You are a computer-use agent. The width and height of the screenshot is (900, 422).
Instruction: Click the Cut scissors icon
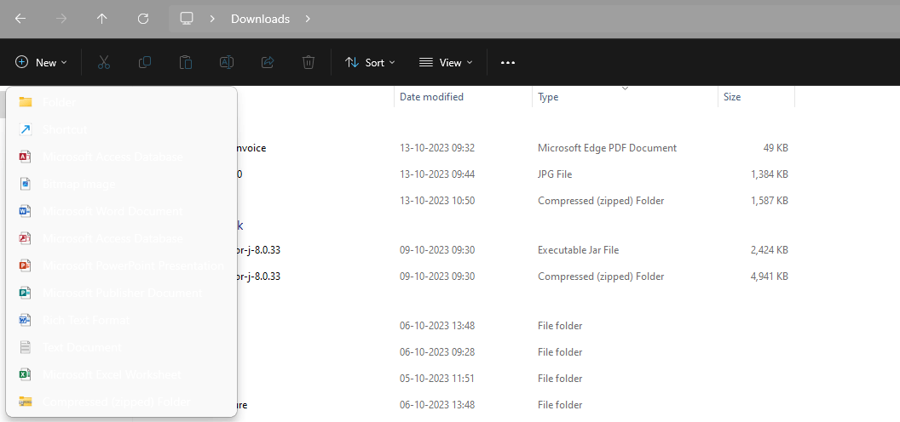pos(104,62)
